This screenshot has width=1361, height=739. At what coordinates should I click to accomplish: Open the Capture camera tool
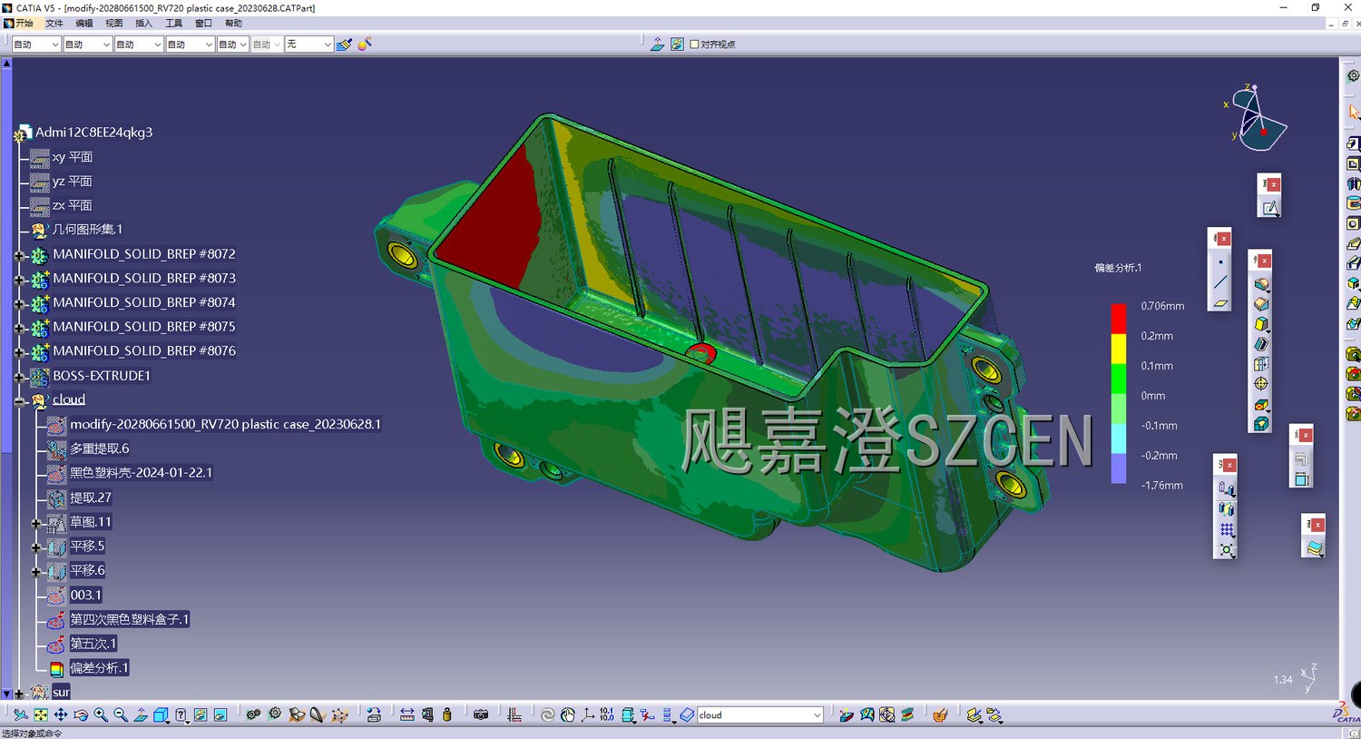coord(481,715)
